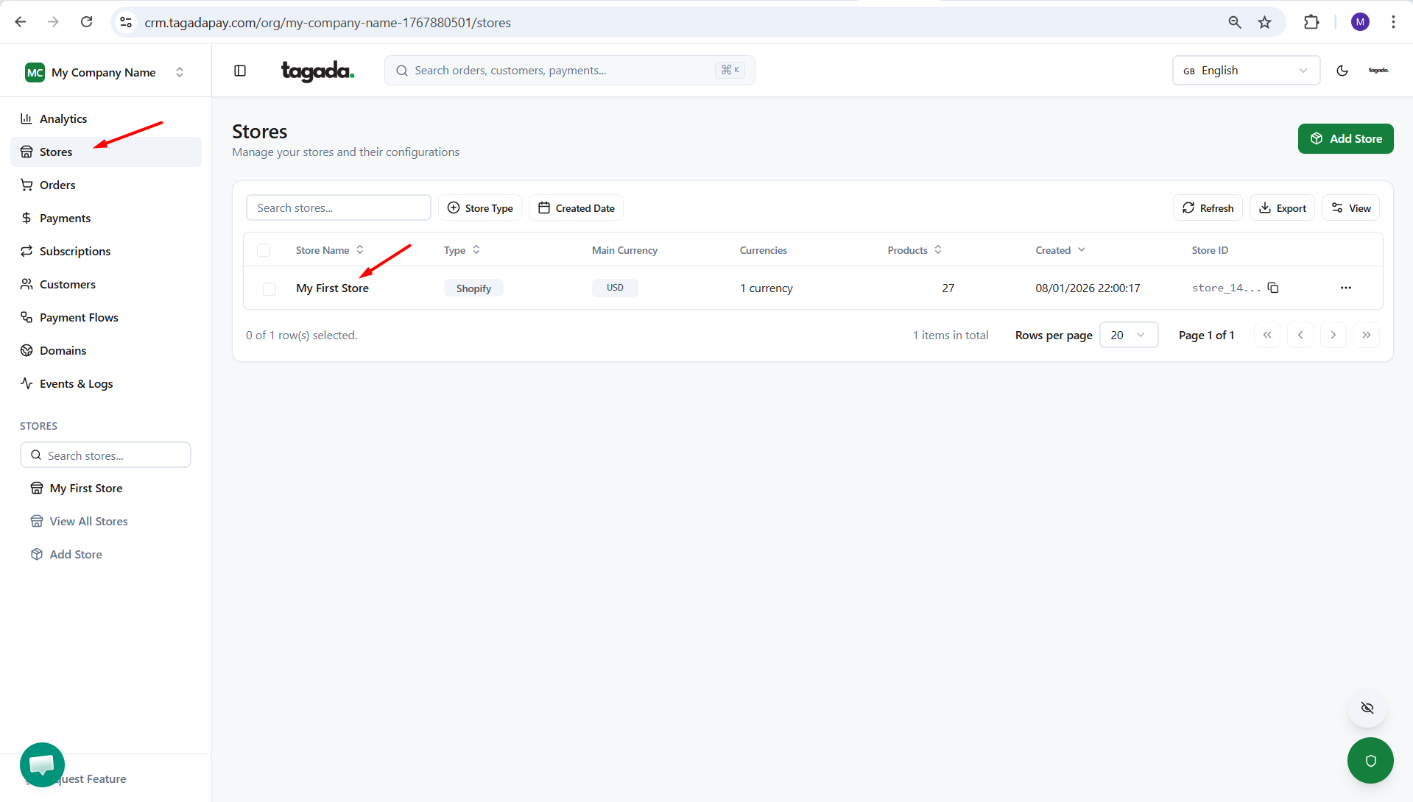1413x802 pixels.
Task: Open the row actions three-dot menu
Action: [1345, 288]
